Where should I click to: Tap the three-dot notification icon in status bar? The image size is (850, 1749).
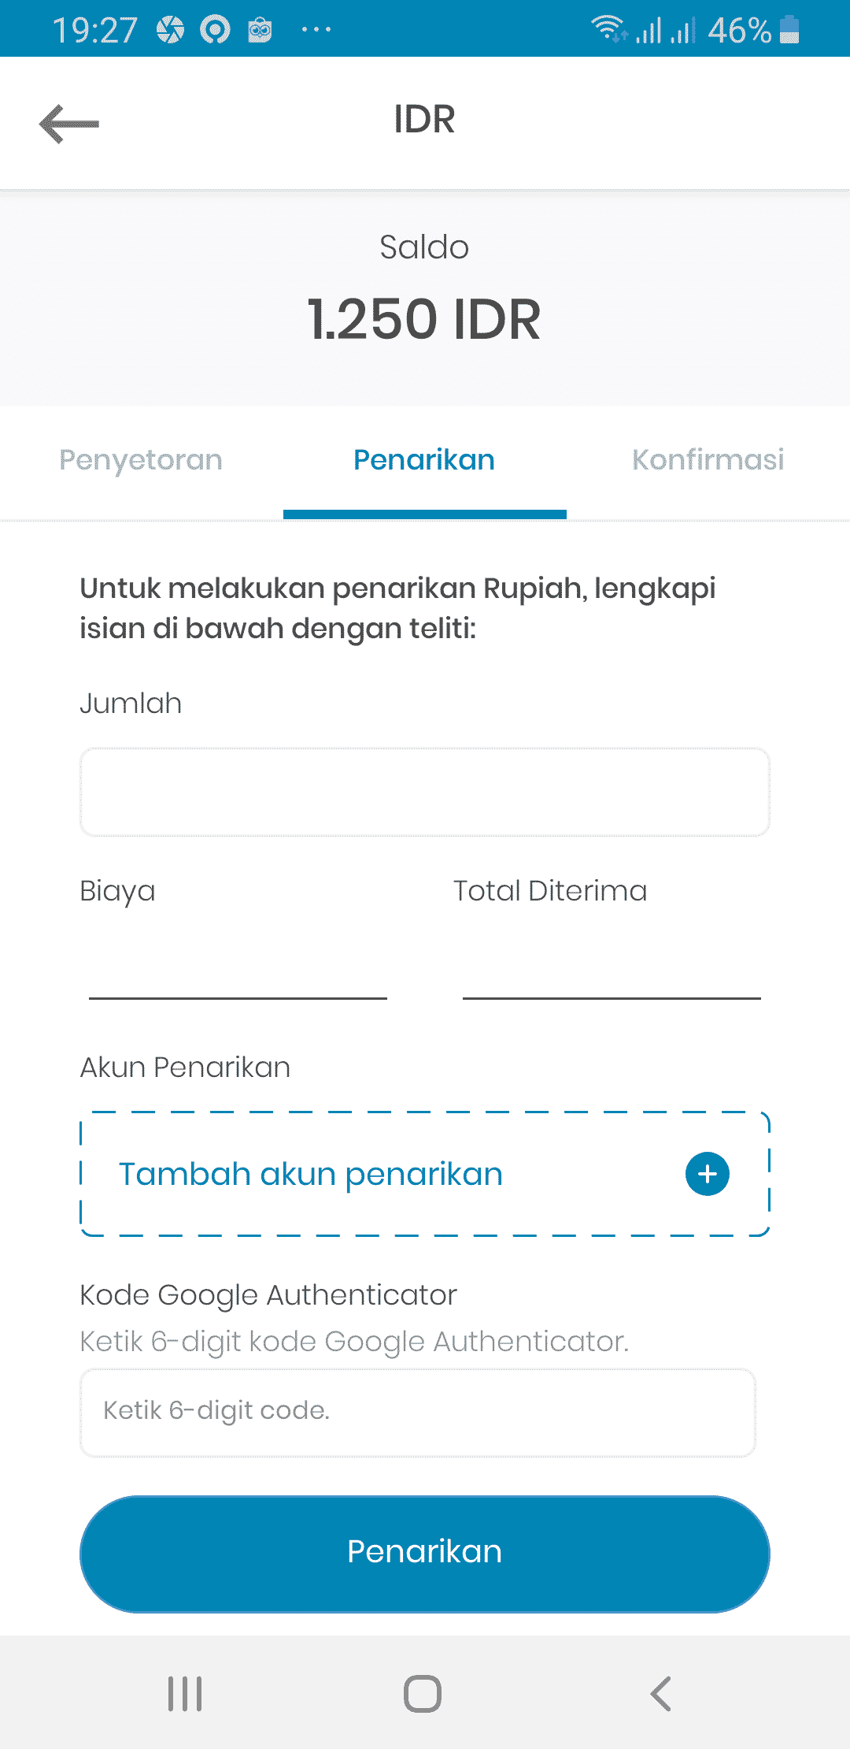tap(315, 30)
